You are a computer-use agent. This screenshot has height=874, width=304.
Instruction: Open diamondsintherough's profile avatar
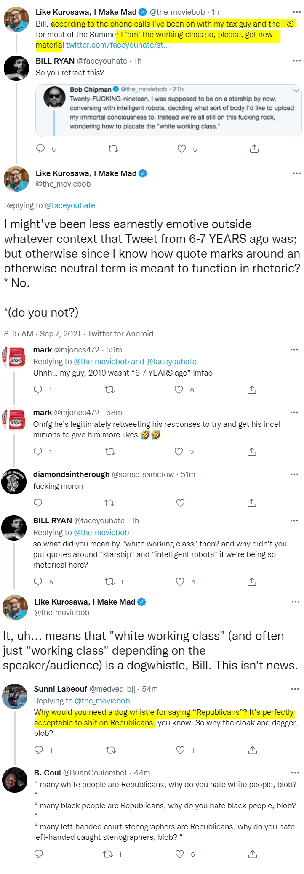pyautogui.click(x=14, y=482)
